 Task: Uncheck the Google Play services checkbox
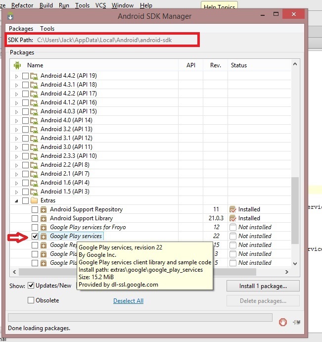coord(35,236)
